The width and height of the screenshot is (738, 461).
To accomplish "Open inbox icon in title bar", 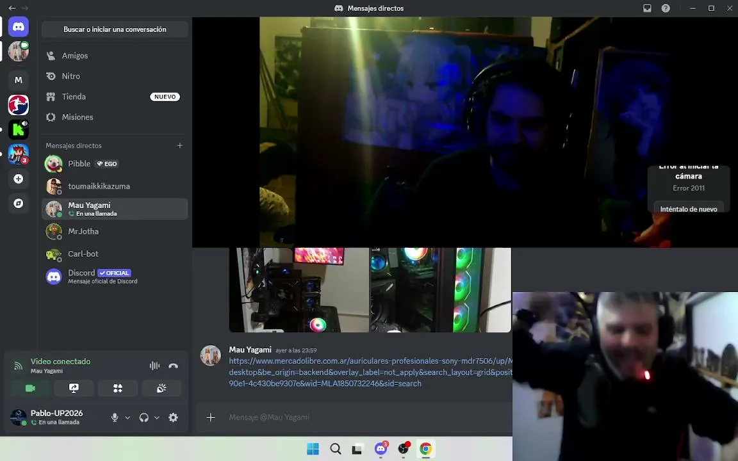I will (x=647, y=8).
